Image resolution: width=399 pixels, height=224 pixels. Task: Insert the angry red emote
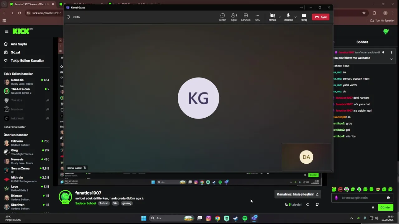340,189
